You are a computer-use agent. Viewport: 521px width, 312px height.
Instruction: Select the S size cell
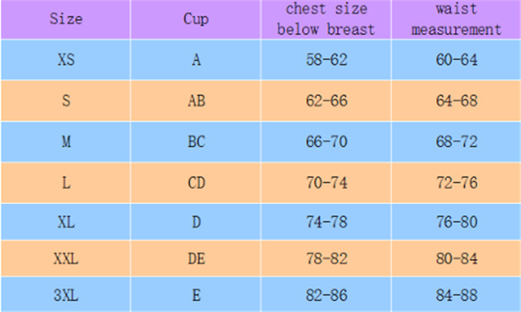point(66,101)
